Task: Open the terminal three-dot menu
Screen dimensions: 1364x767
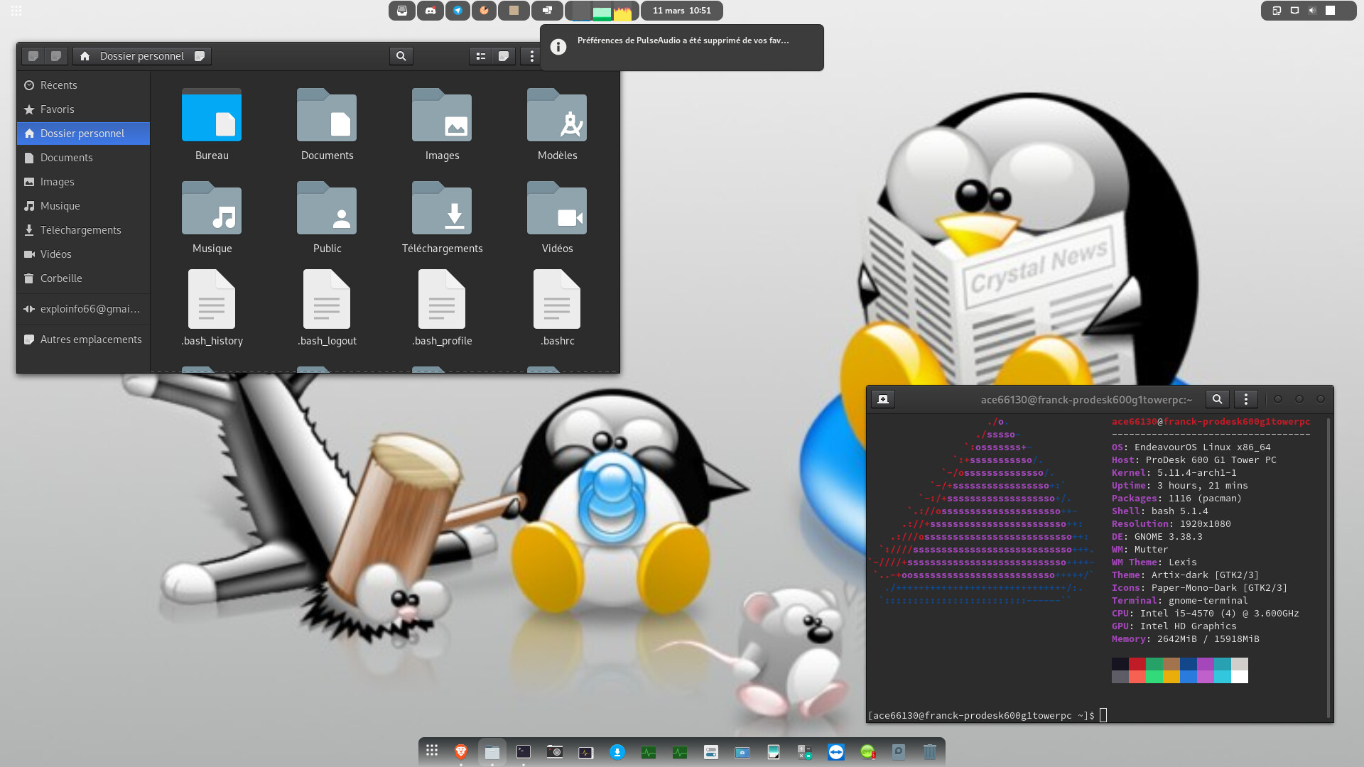Action: (1246, 399)
